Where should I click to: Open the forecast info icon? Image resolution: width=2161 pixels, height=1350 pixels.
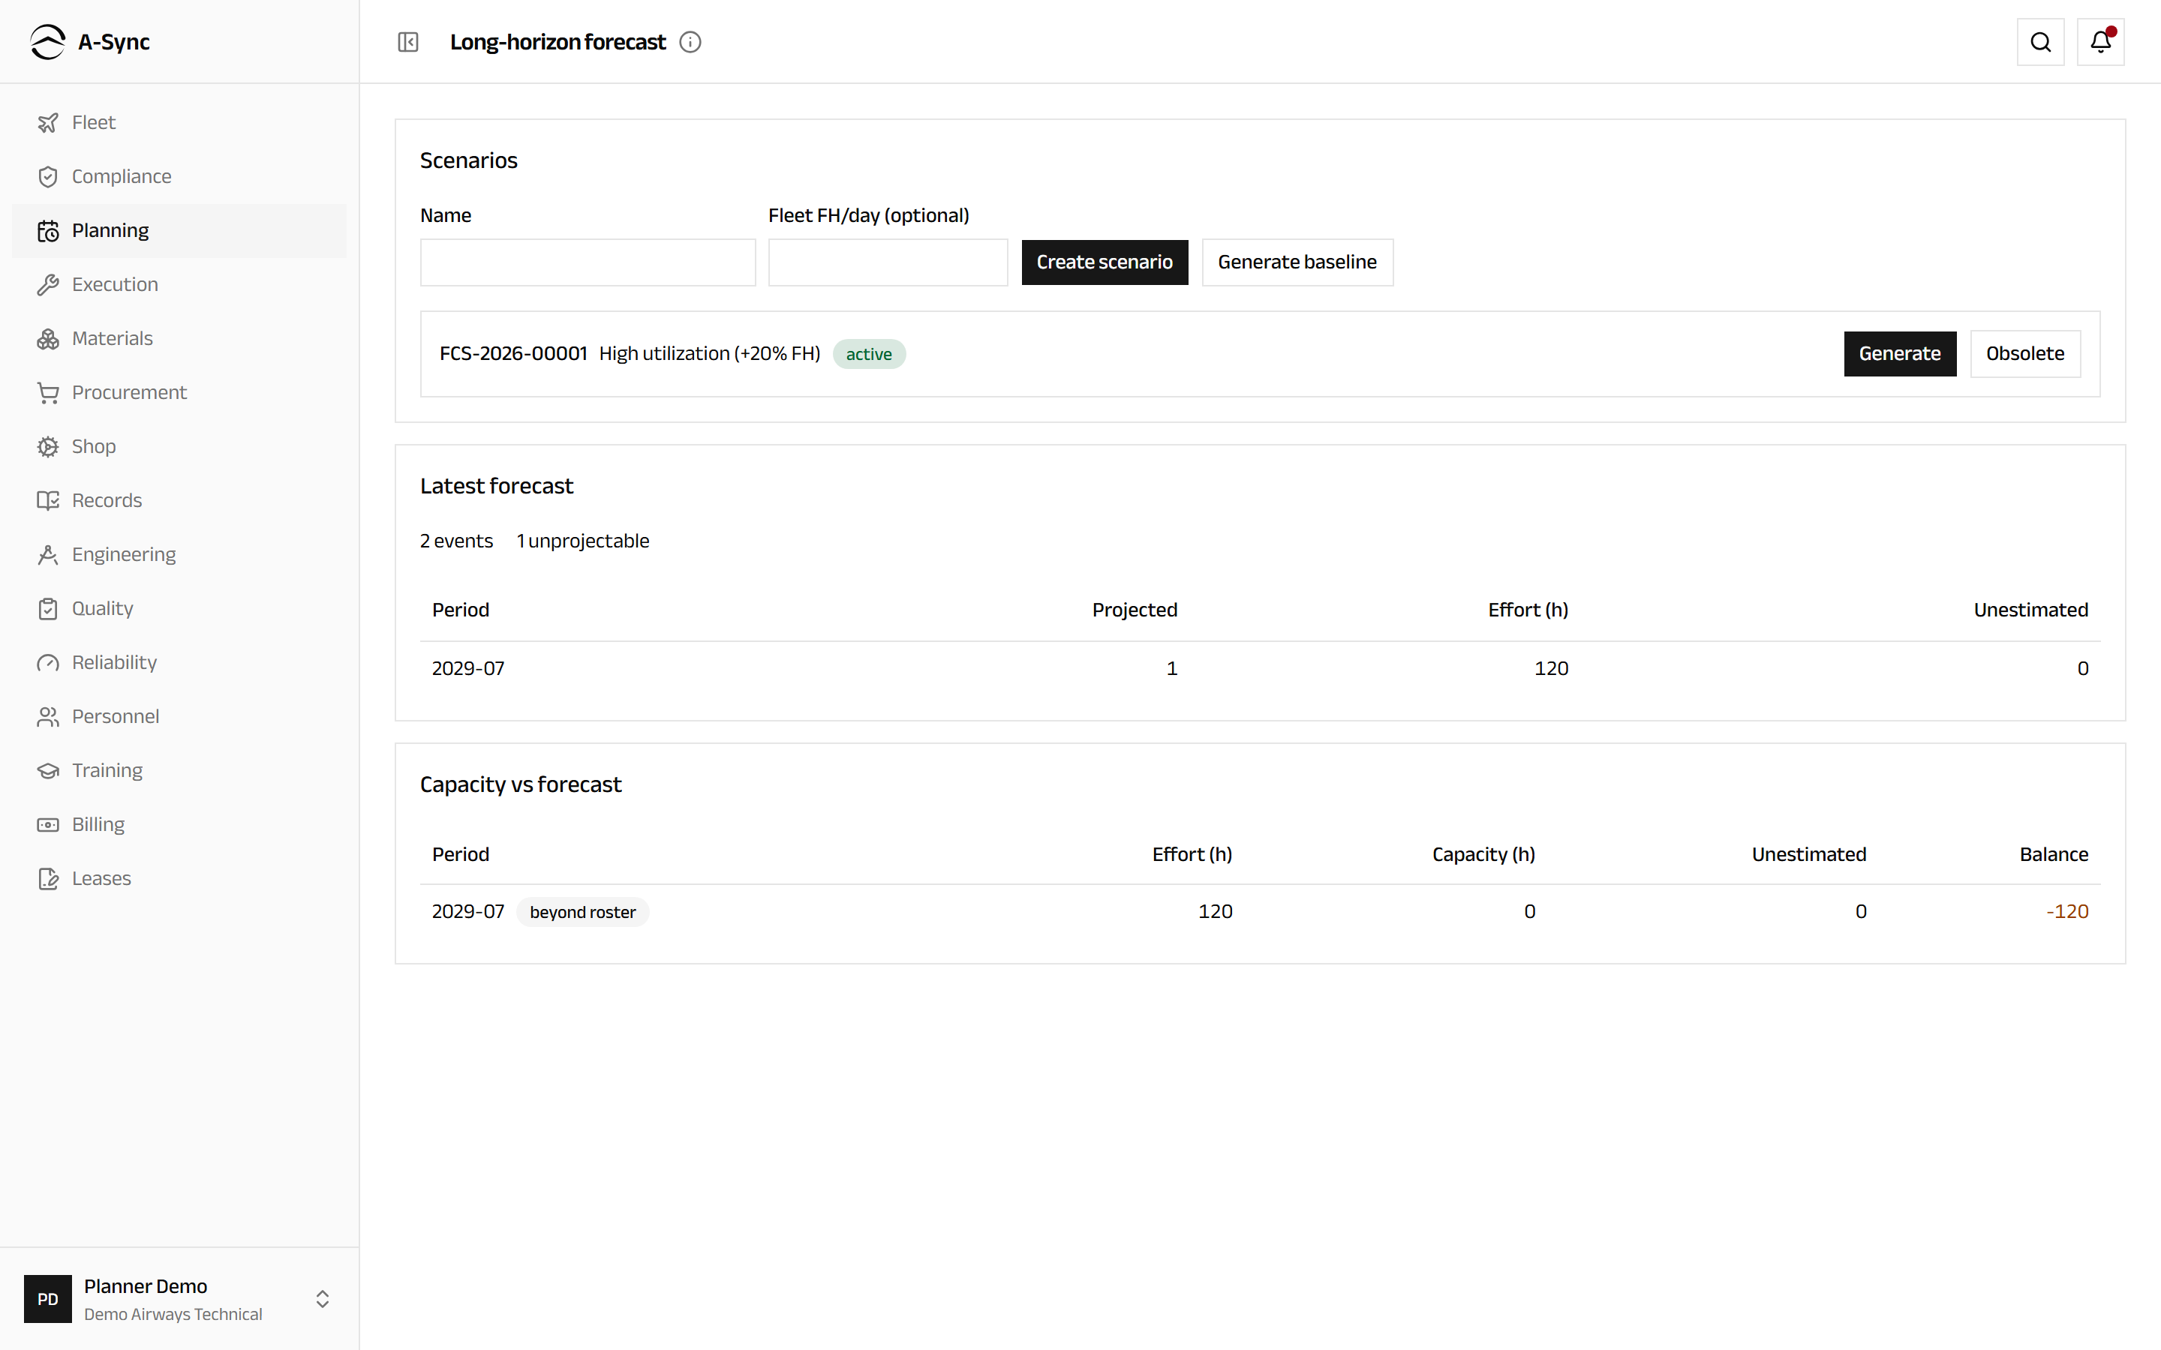[690, 42]
